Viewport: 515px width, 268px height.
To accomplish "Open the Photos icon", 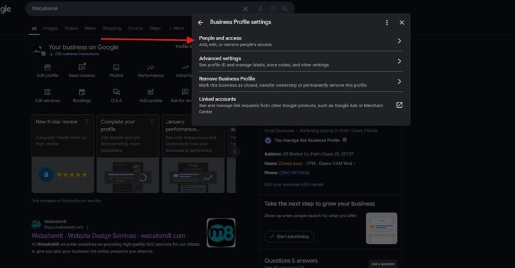I will click(116, 68).
